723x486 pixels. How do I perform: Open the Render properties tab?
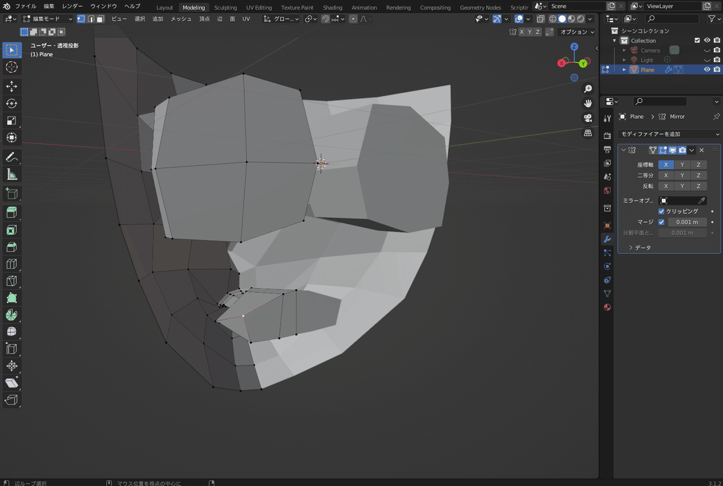(607, 136)
